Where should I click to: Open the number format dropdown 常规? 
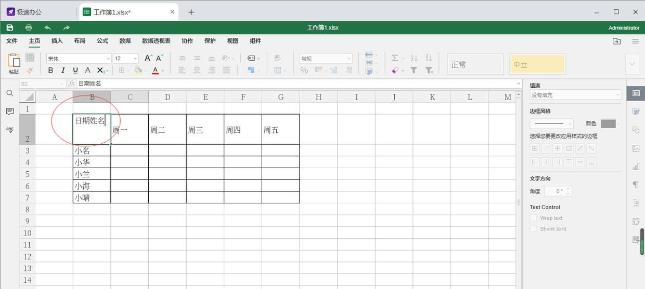326,59
